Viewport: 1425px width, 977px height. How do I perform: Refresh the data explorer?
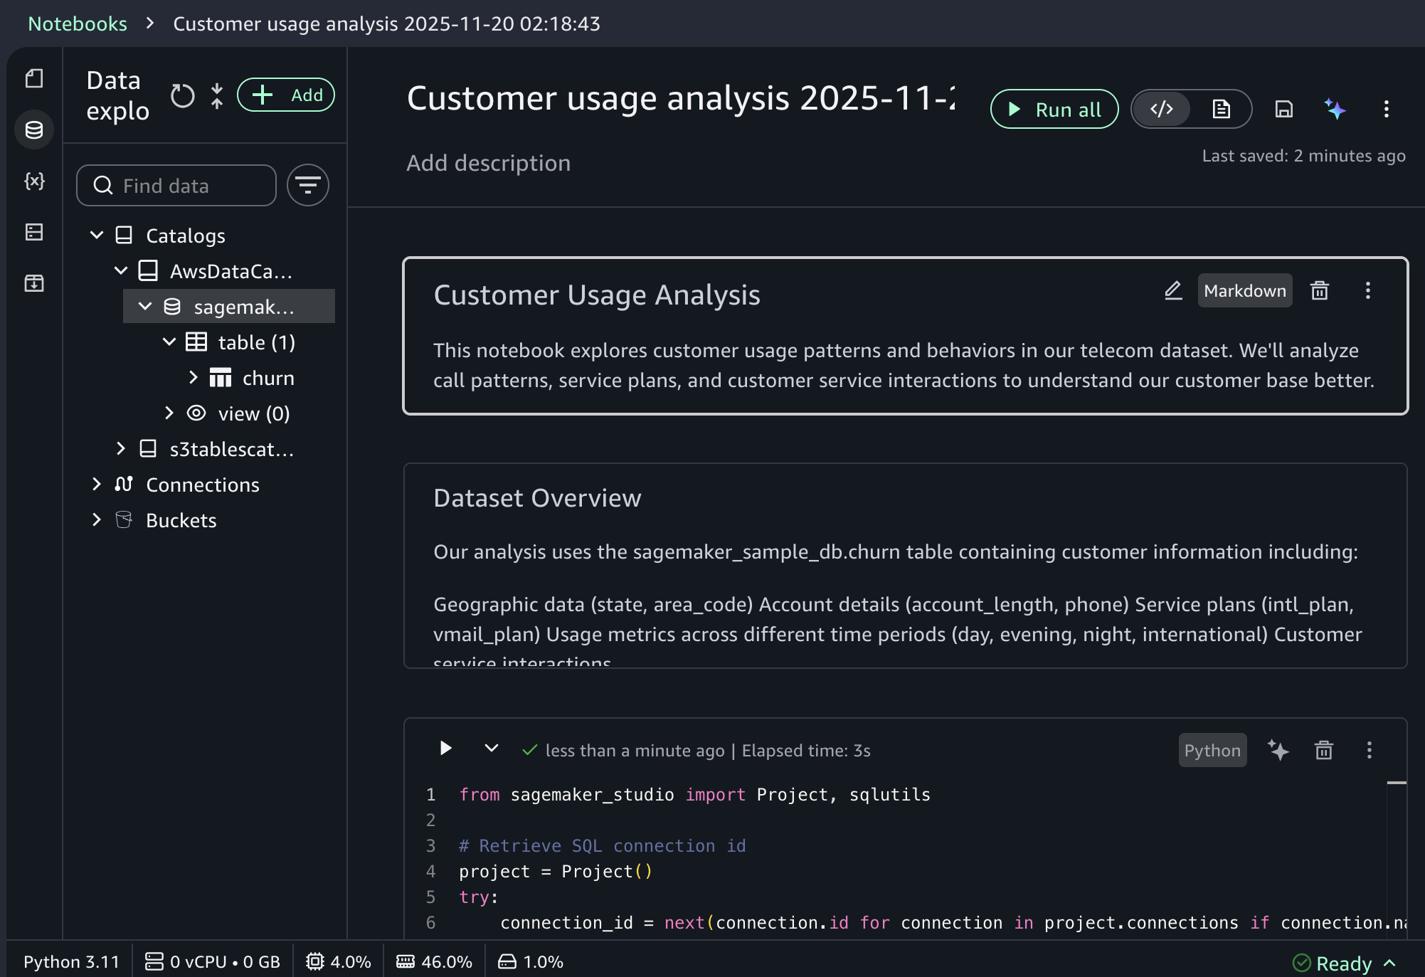[x=182, y=95]
